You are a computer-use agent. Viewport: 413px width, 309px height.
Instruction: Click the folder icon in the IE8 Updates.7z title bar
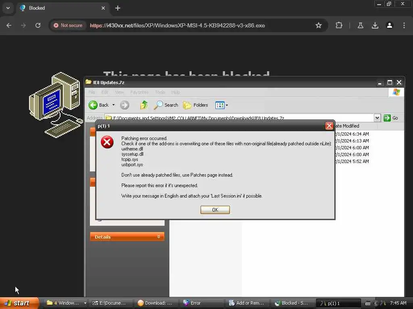(88, 82)
